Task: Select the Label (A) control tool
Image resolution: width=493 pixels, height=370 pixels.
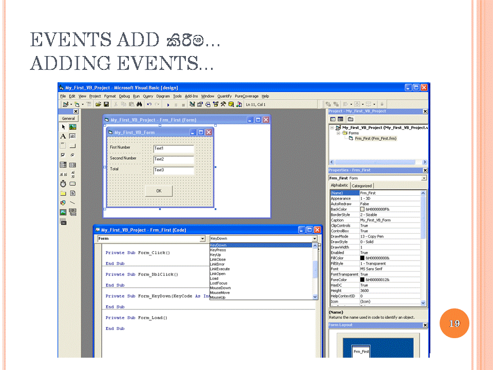Action: (x=63, y=136)
